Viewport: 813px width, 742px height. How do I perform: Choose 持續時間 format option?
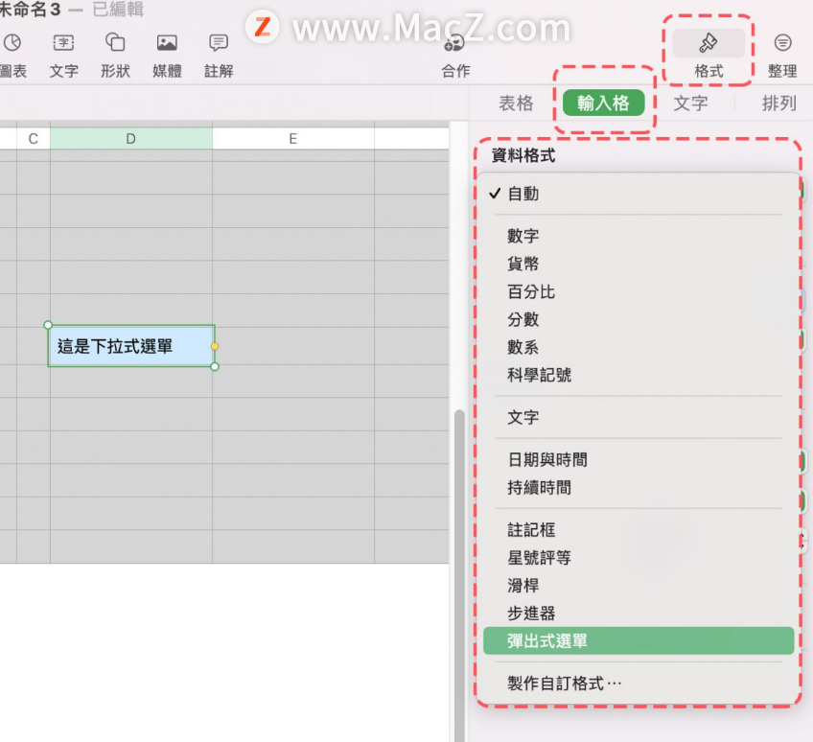tap(639, 488)
